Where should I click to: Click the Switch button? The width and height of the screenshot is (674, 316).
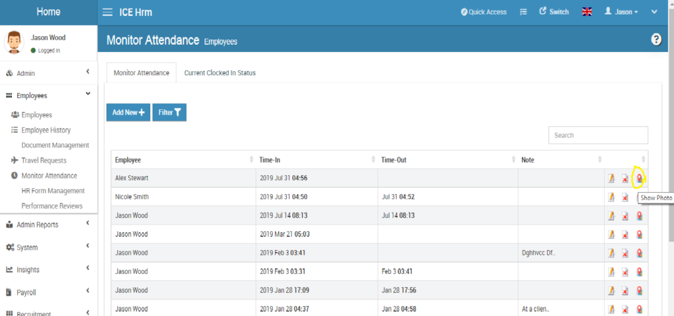[554, 12]
